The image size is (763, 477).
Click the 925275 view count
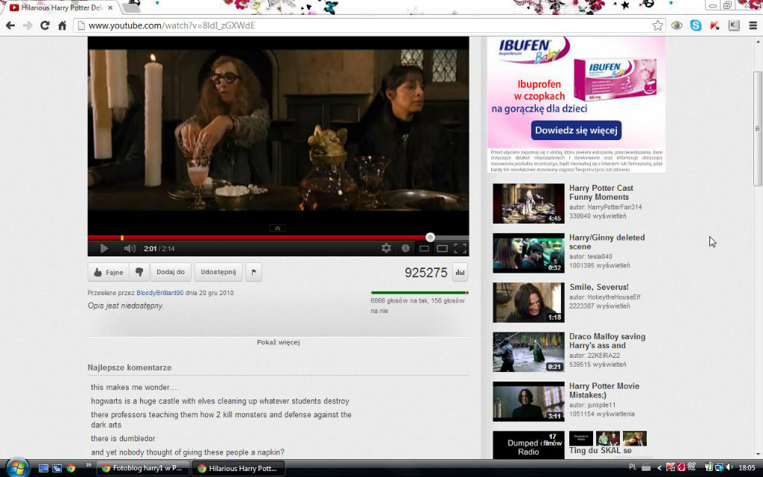[x=425, y=273]
